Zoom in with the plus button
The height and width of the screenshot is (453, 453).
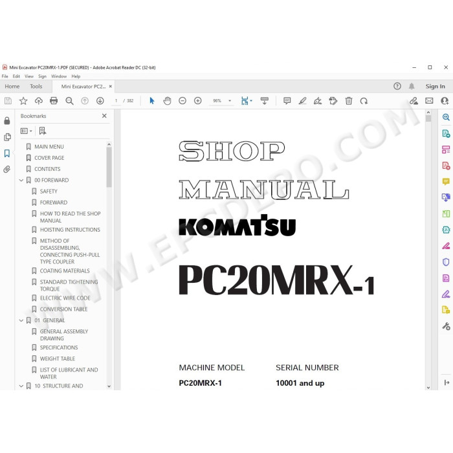(197, 101)
